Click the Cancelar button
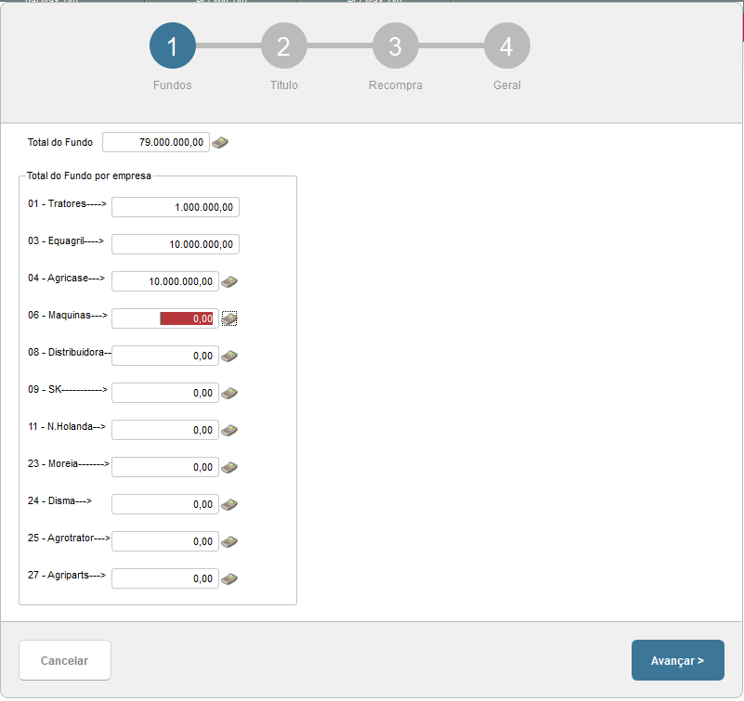Viewport: 744px width, 701px height. pos(65,661)
